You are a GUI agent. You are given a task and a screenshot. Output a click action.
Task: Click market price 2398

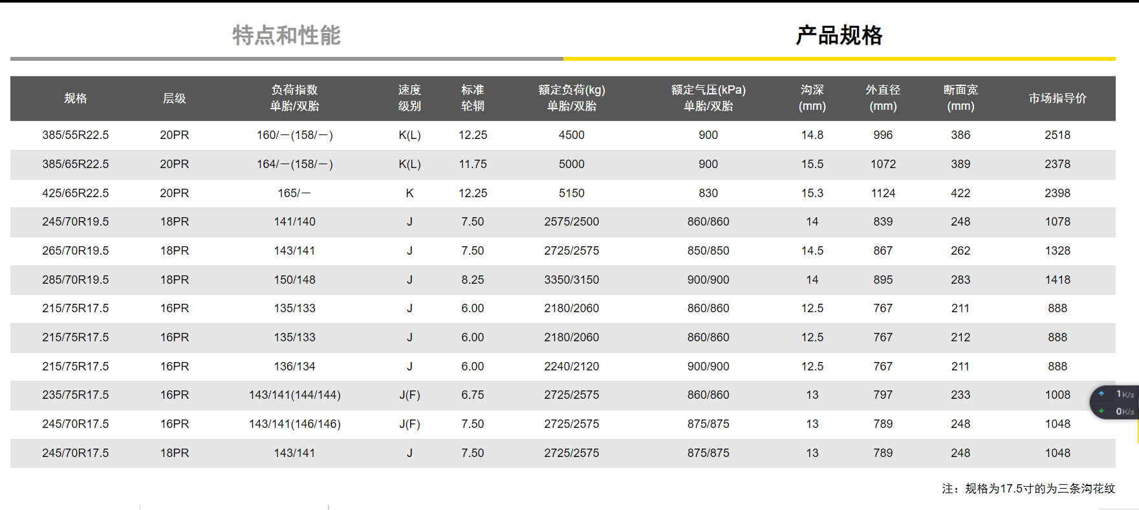point(1058,193)
